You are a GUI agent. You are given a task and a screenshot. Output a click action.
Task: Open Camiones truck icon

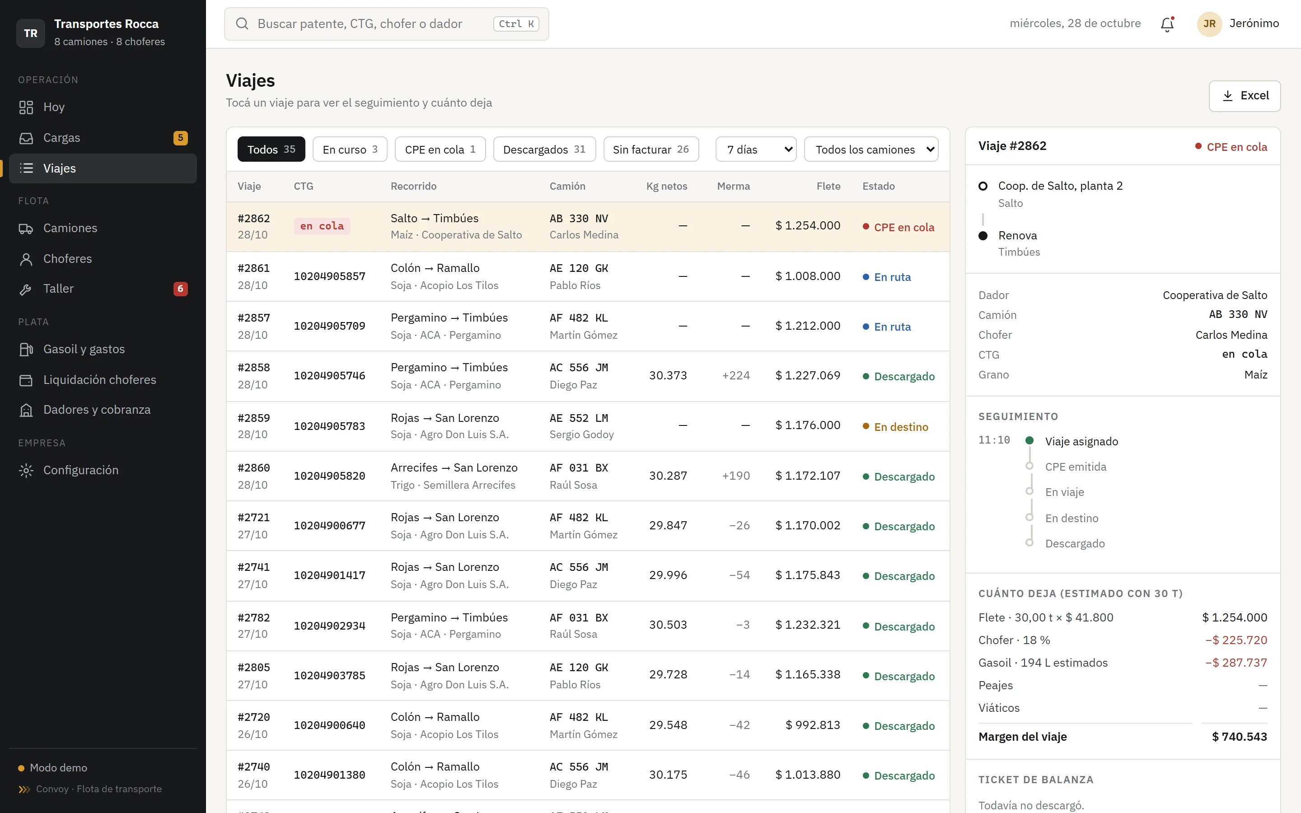[x=26, y=228]
